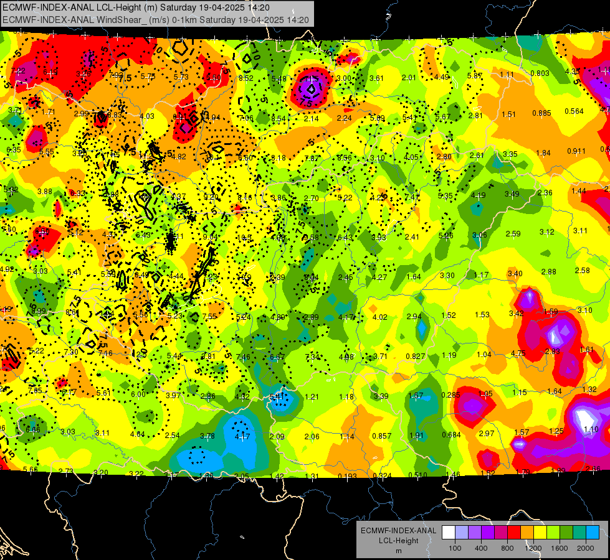This screenshot has height=560, width=610.
Task: Click the wind shear value "0.564"
Action: point(574,111)
